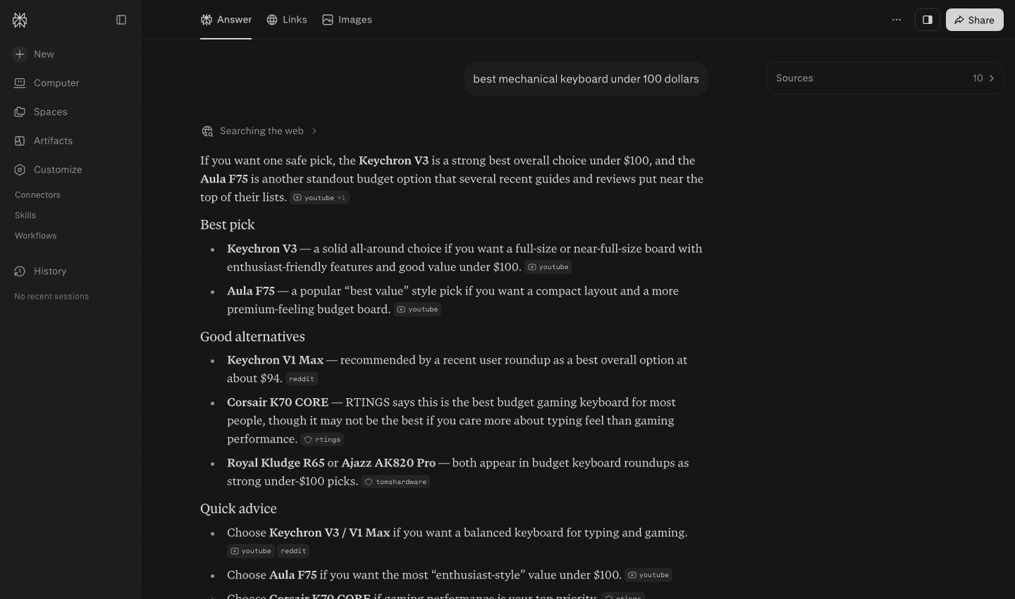Switch to the Answer tab
The height and width of the screenshot is (599, 1015).
click(x=226, y=20)
